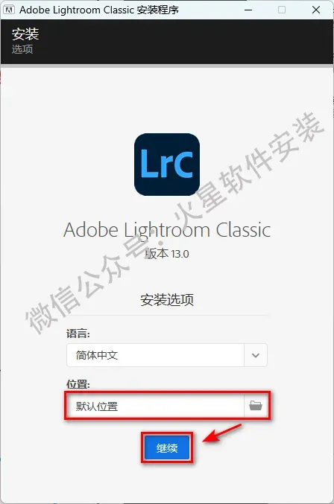Click the 版本 13.0 version text

coord(167,254)
